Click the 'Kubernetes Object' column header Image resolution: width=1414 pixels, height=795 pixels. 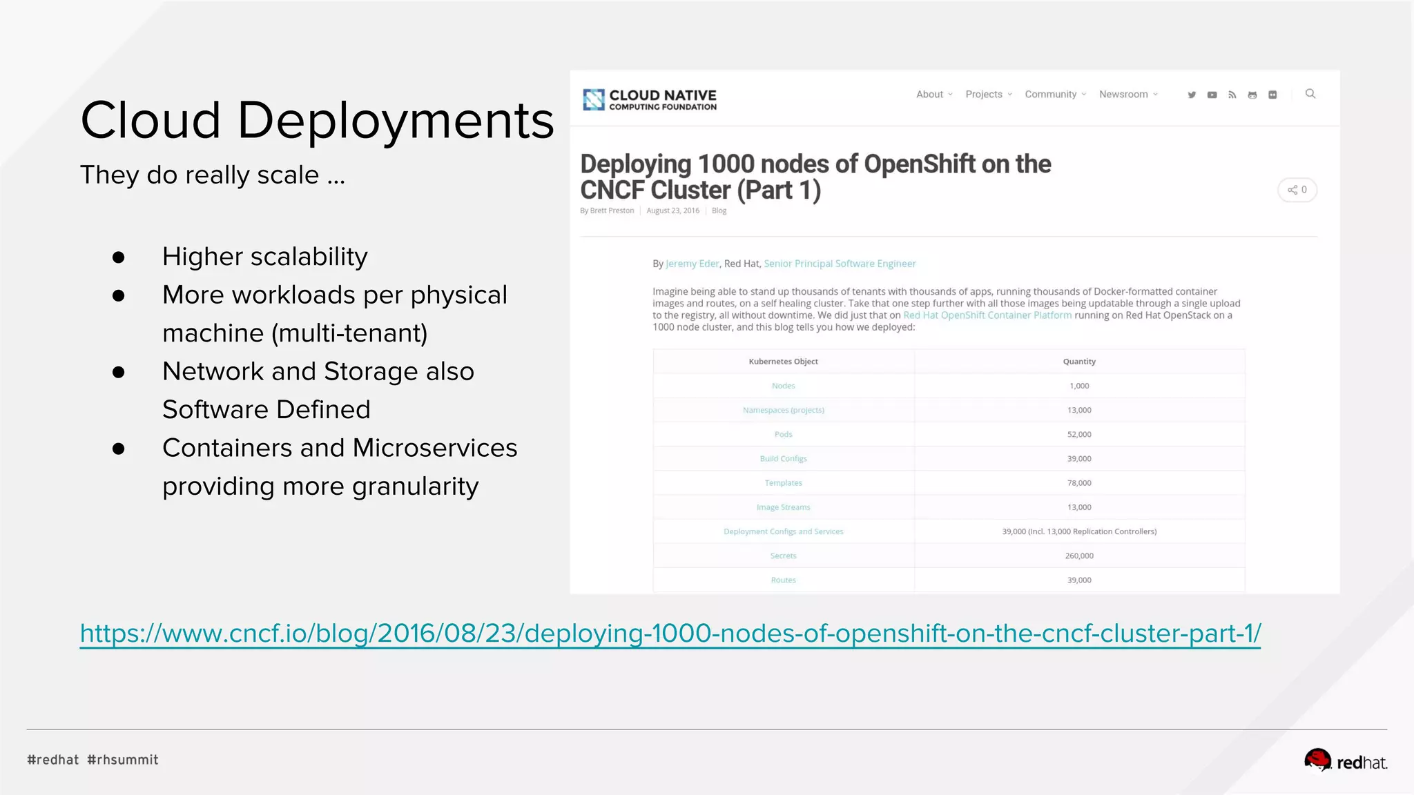[x=783, y=362]
